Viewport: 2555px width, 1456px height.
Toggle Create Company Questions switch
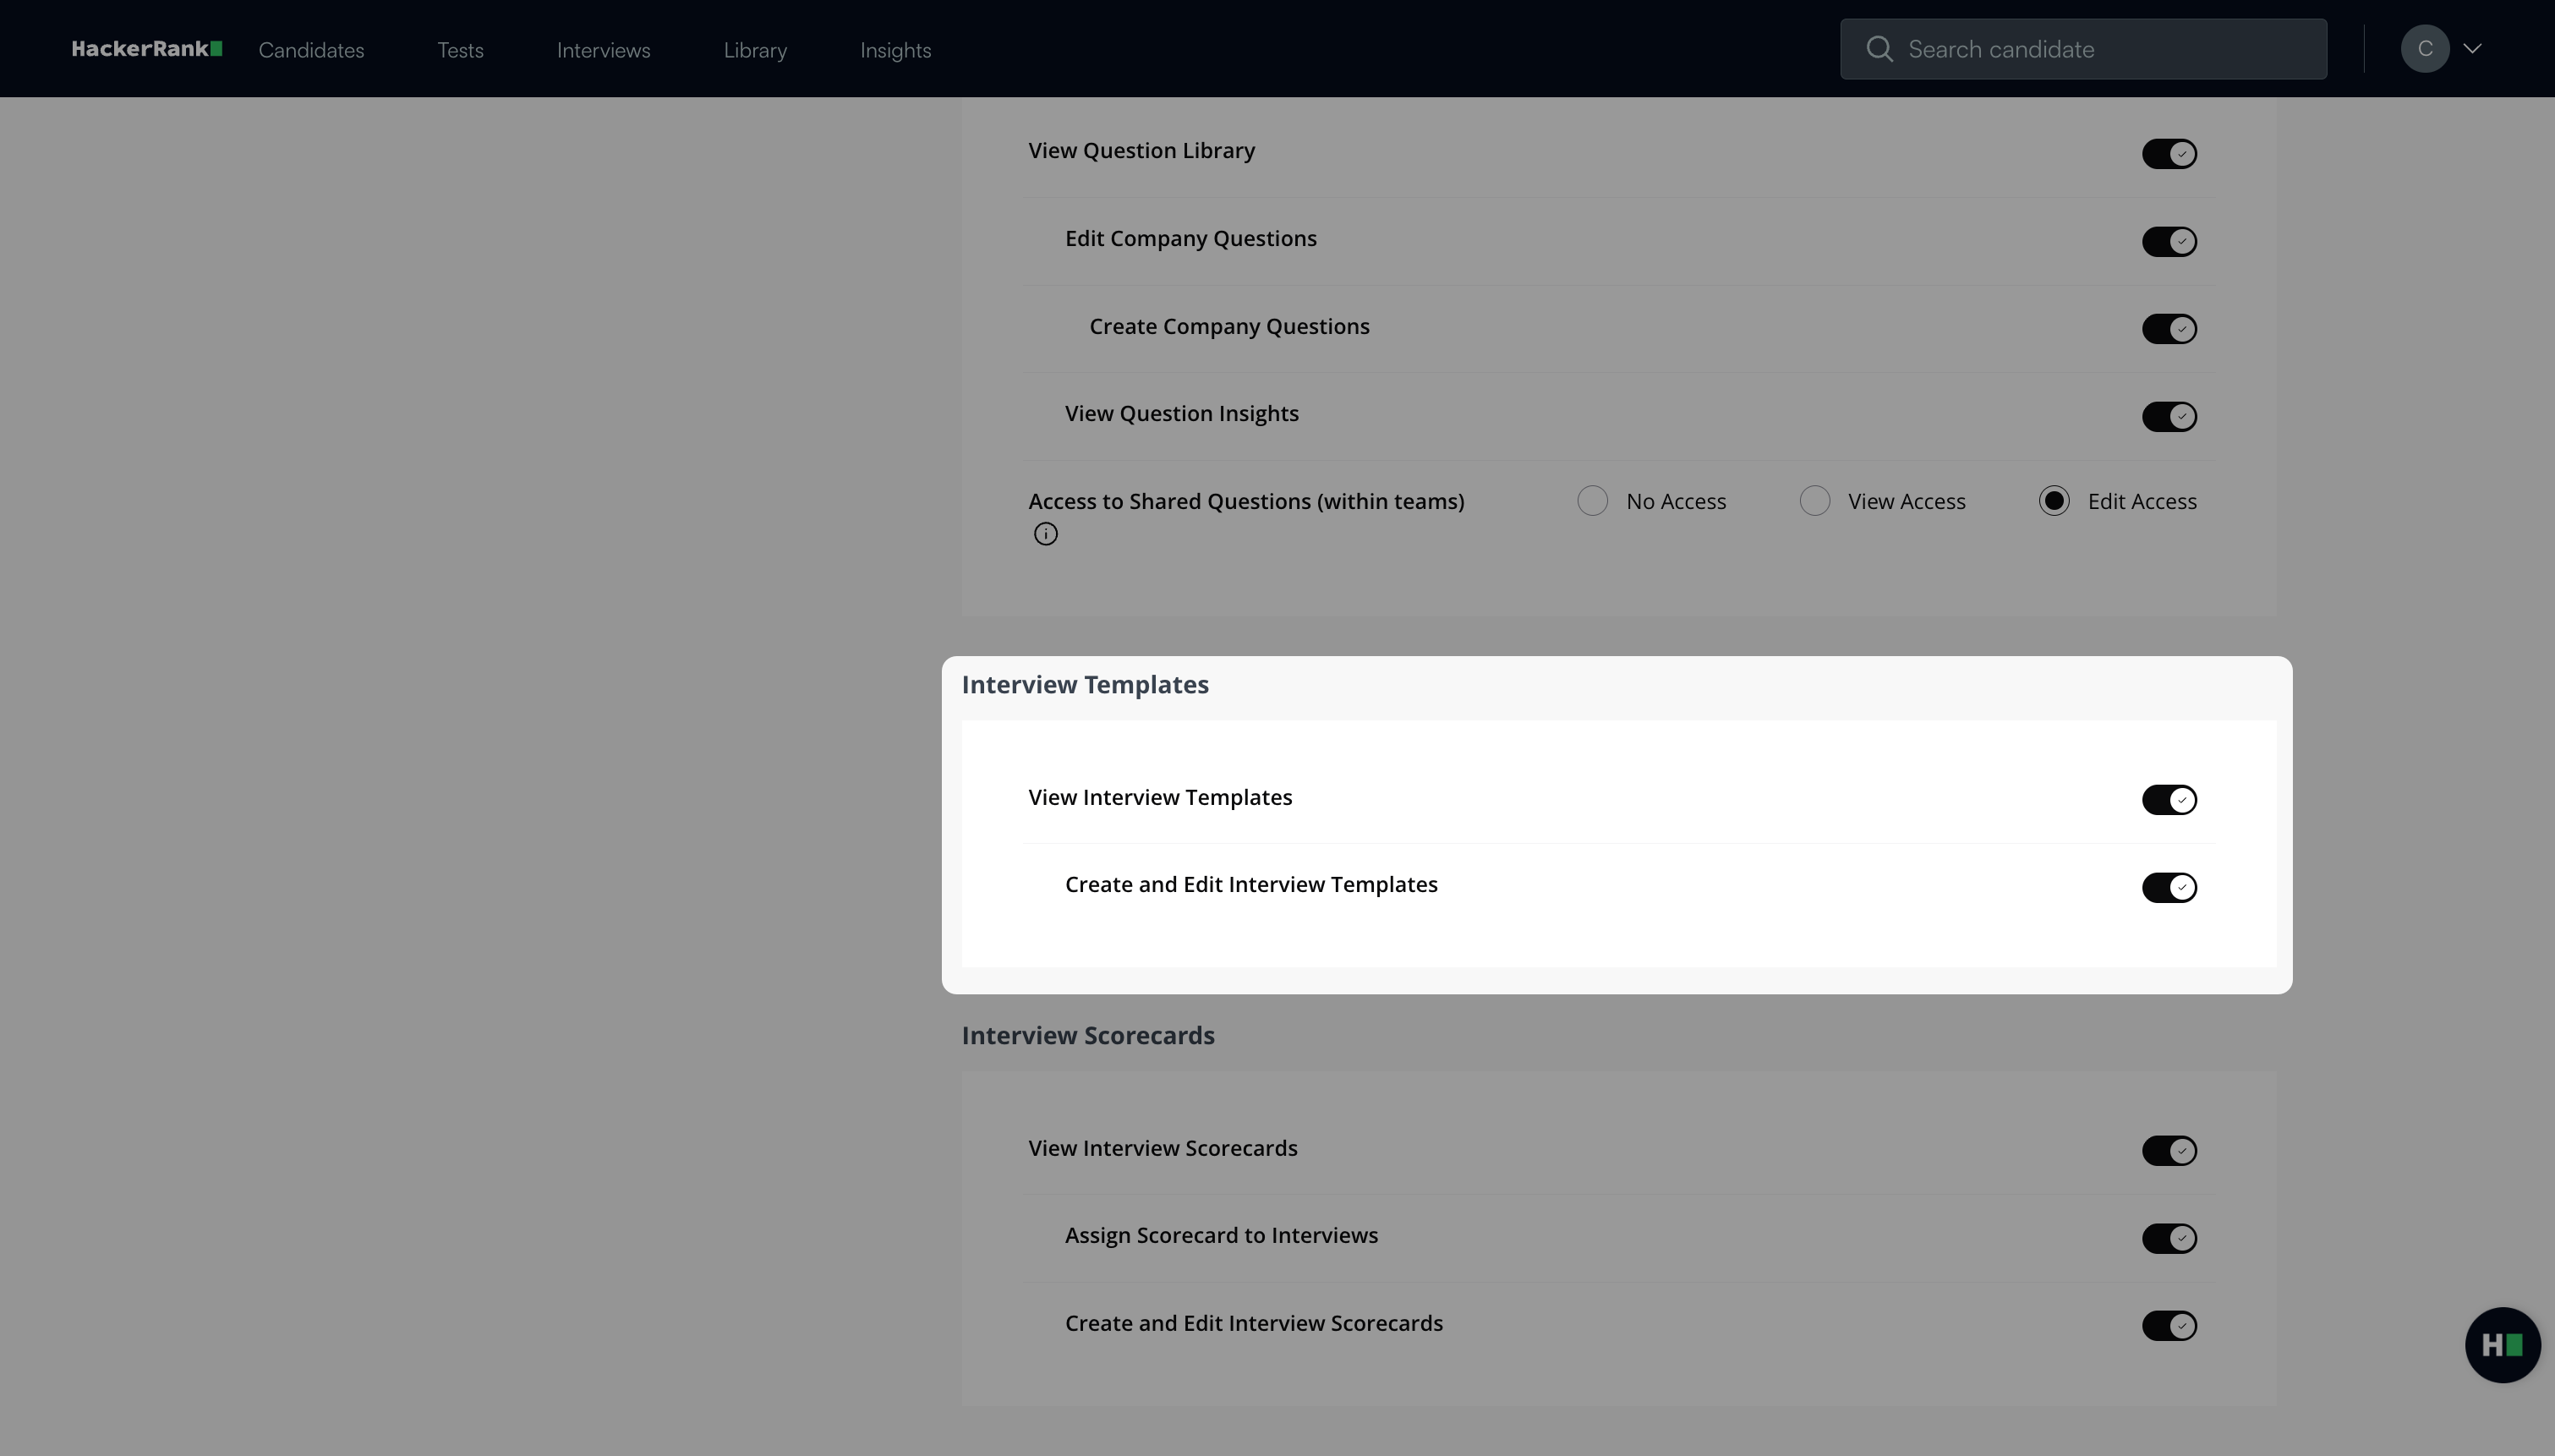click(2168, 329)
